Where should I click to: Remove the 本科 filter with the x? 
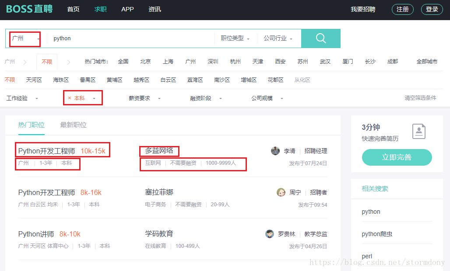pos(70,98)
